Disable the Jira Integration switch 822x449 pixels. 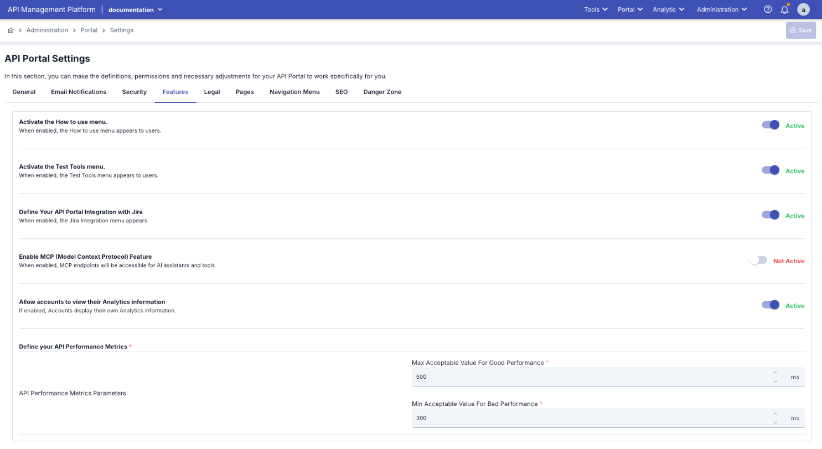[771, 215]
